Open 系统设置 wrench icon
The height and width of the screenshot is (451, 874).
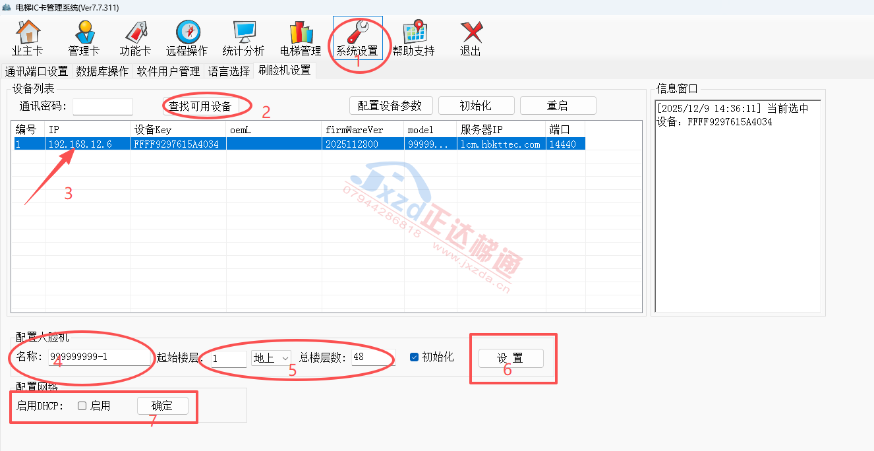coord(357,33)
